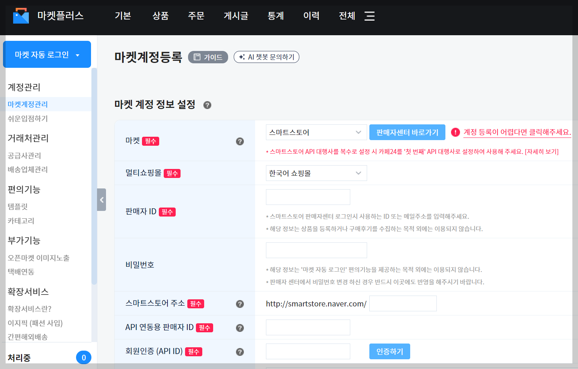Image resolution: width=578 pixels, height=369 pixels.
Task: Select 공급사관리 in sidebar
Action: tap(24, 155)
